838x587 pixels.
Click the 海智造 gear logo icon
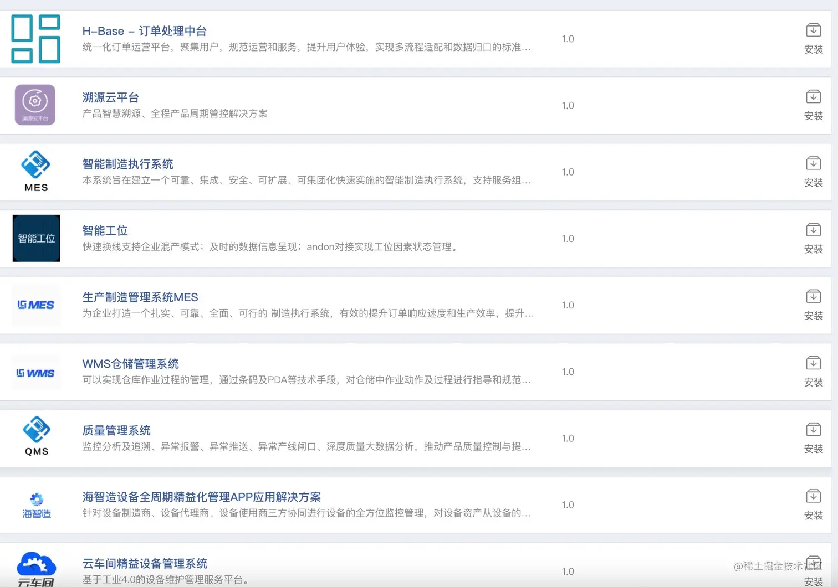[x=37, y=505]
